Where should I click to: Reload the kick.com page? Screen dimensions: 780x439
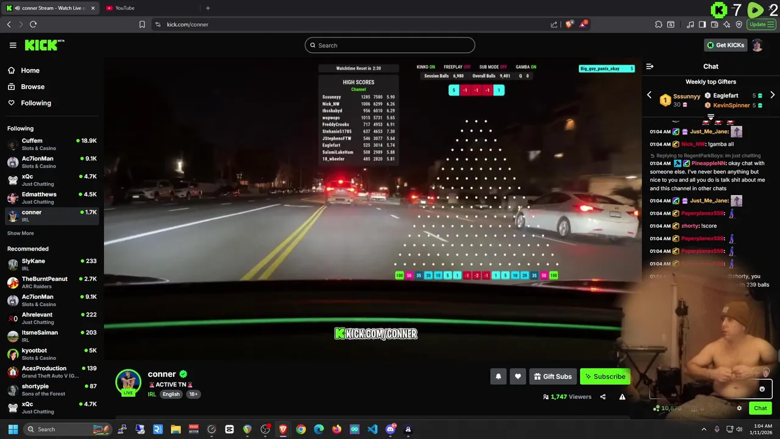pyautogui.click(x=33, y=24)
